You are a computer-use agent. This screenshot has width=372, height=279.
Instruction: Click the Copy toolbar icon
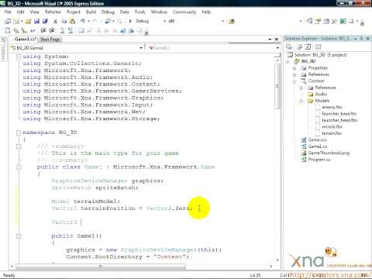point(64,21)
